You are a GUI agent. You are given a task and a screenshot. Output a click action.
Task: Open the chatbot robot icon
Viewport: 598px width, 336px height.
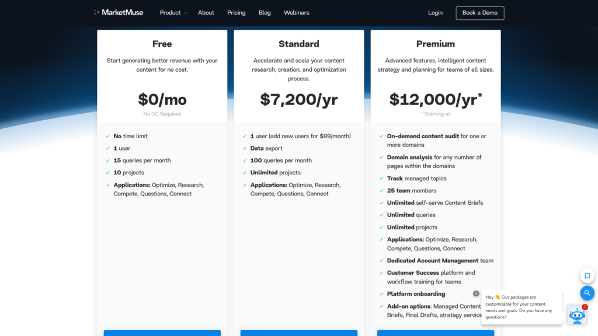(x=577, y=316)
